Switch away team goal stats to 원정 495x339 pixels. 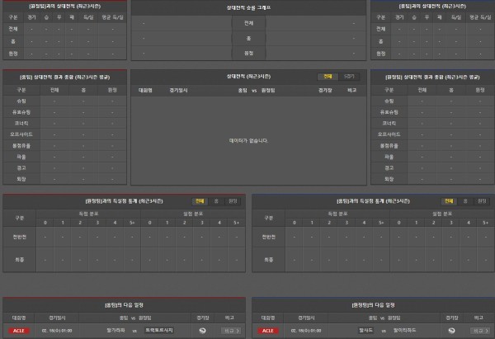click(482, 200)
